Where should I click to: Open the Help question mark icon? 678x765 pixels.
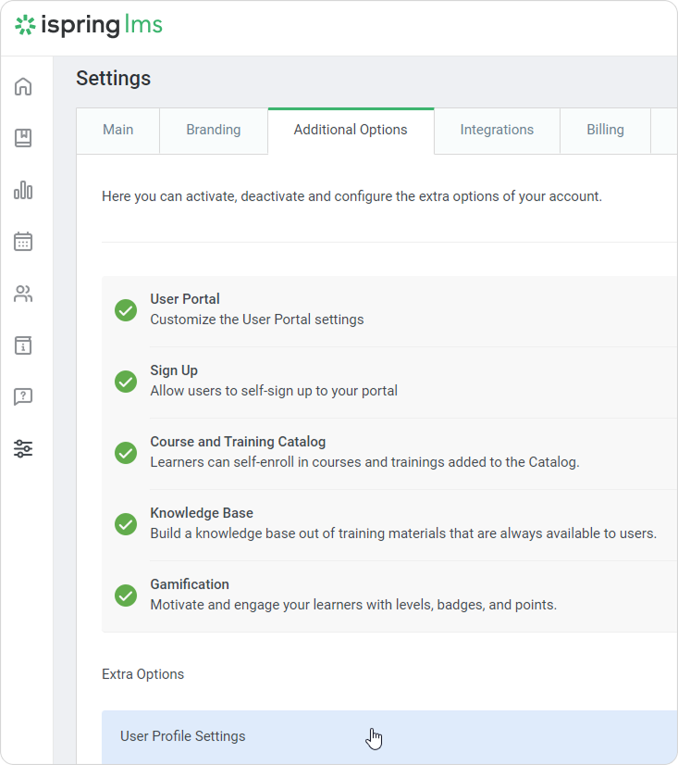23,397
